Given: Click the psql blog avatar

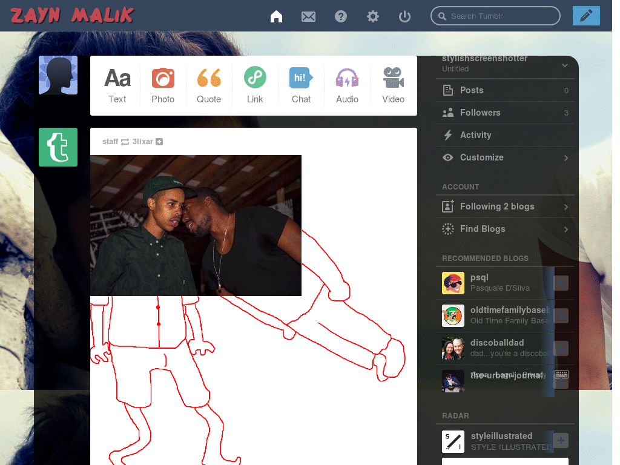Looking at the screenshot, I should point(453,283).
